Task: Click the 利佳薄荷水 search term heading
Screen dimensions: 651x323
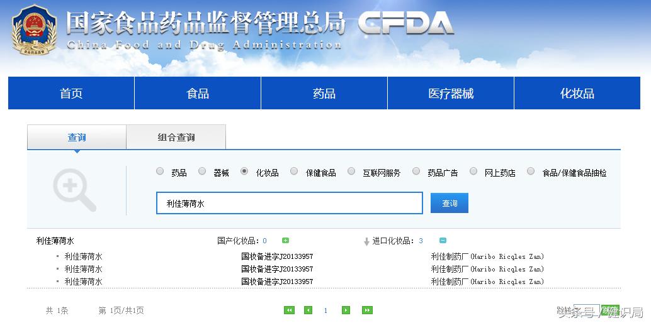Action: click(55, 241)
